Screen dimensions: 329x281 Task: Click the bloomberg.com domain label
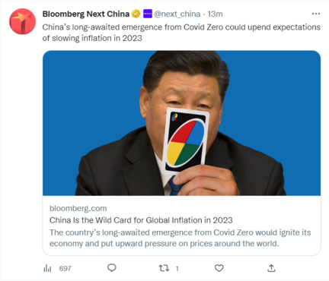(x=78, y=208)
